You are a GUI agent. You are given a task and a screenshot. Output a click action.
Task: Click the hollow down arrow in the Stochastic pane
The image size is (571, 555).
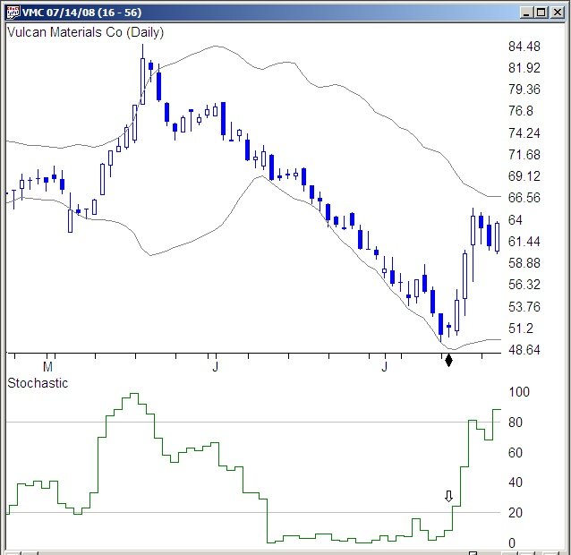449,496
